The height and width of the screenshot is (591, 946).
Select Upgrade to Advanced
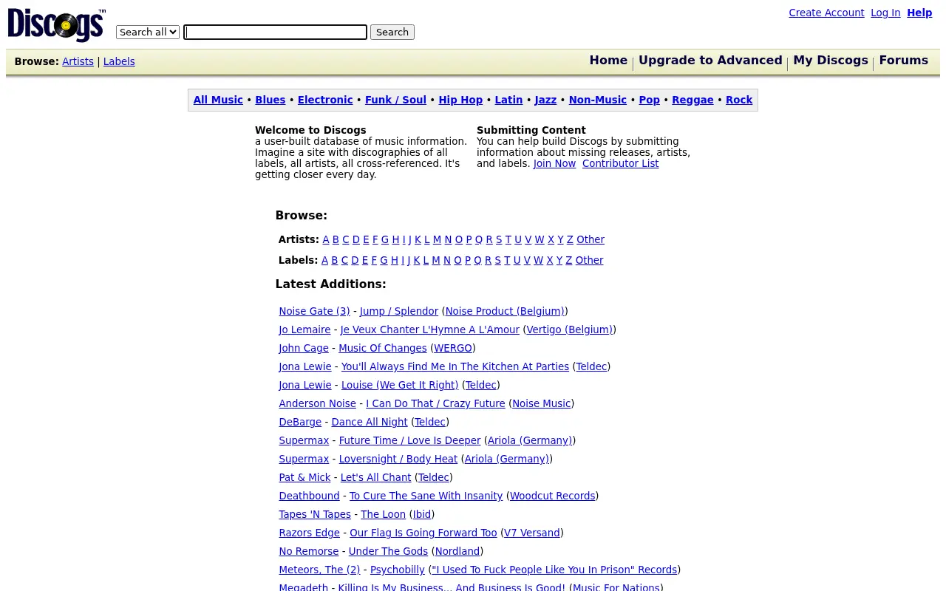[710, 61]
